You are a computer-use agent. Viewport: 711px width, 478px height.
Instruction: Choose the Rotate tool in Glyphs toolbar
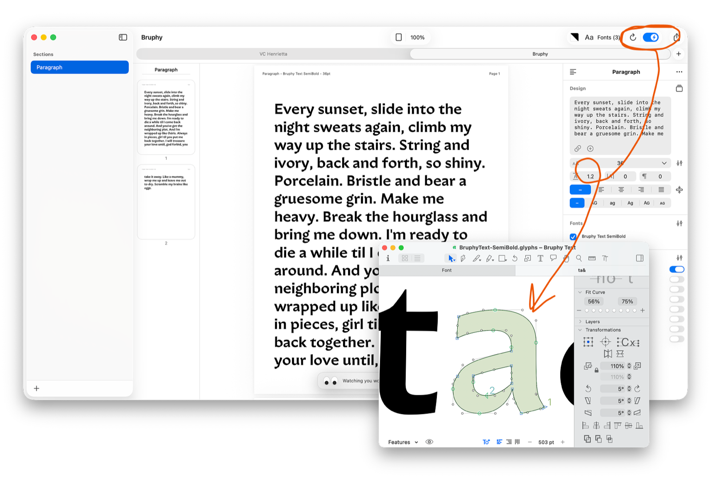pos(515,258)
